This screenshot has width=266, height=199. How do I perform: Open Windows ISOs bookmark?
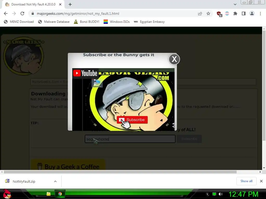[117, 22]
